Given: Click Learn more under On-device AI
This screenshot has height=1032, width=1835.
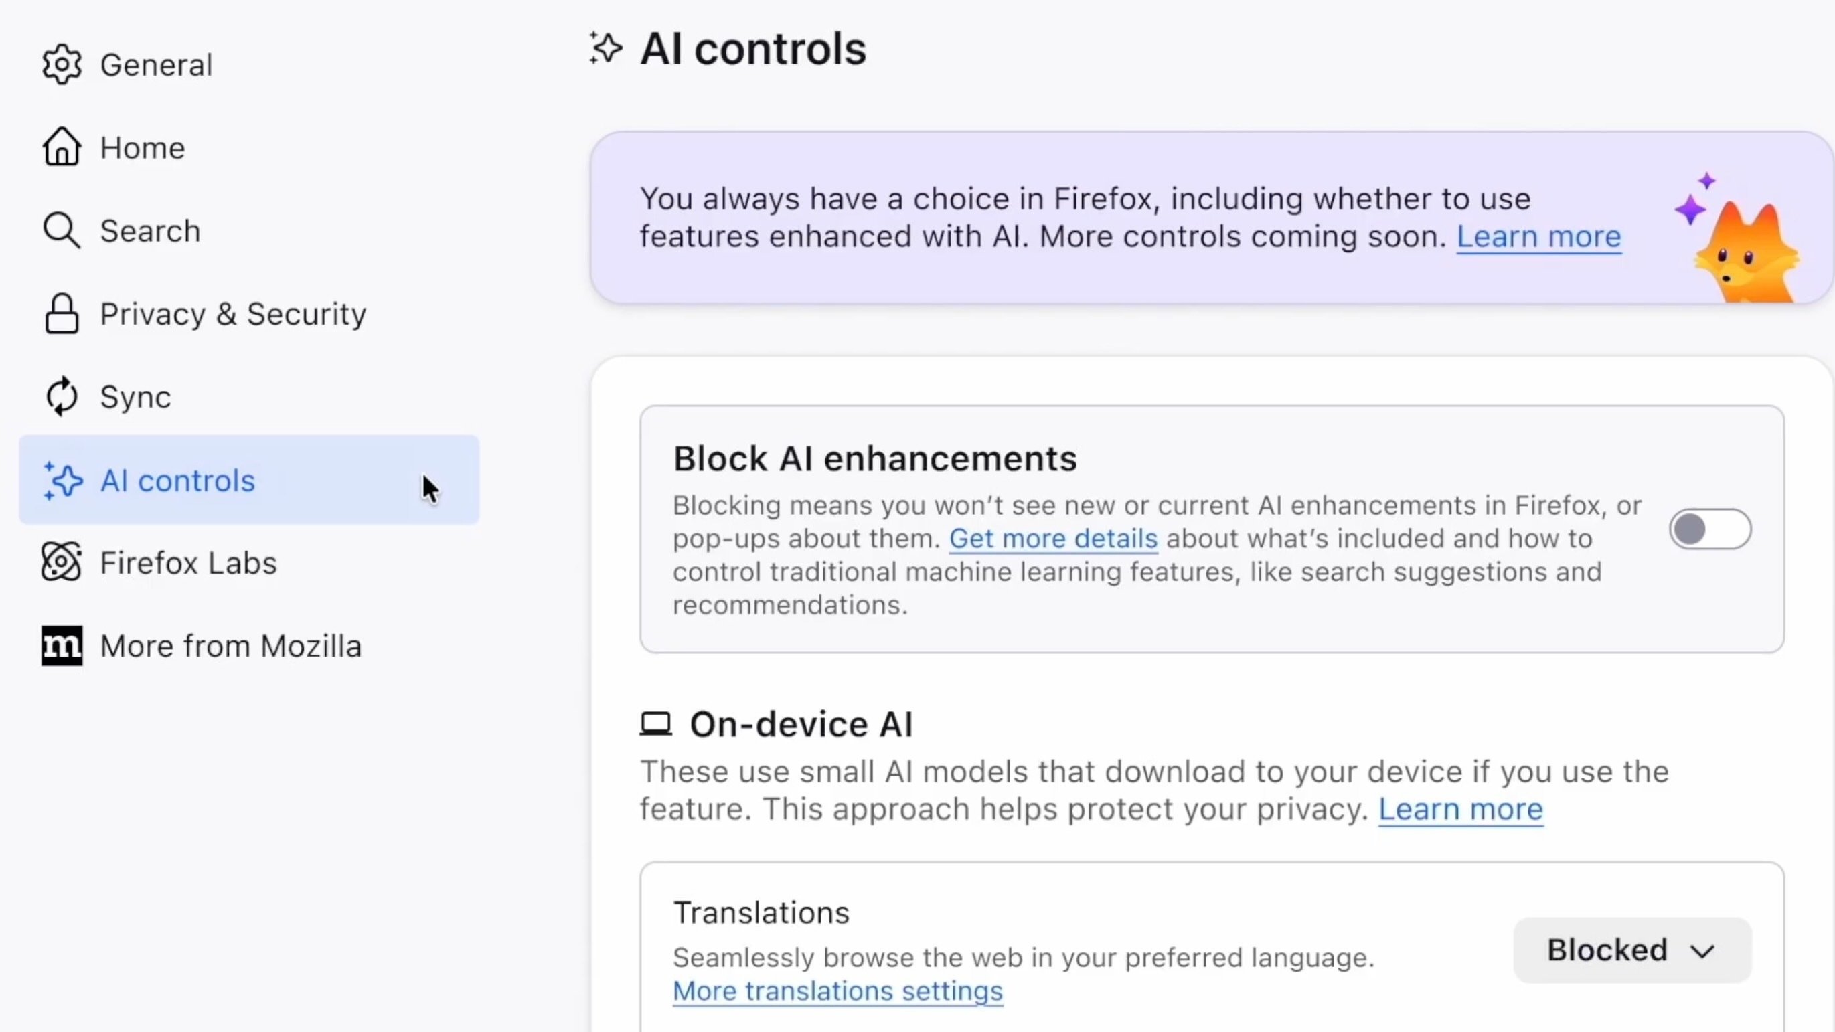Looking at the screenshot, I should [1460, 810].
